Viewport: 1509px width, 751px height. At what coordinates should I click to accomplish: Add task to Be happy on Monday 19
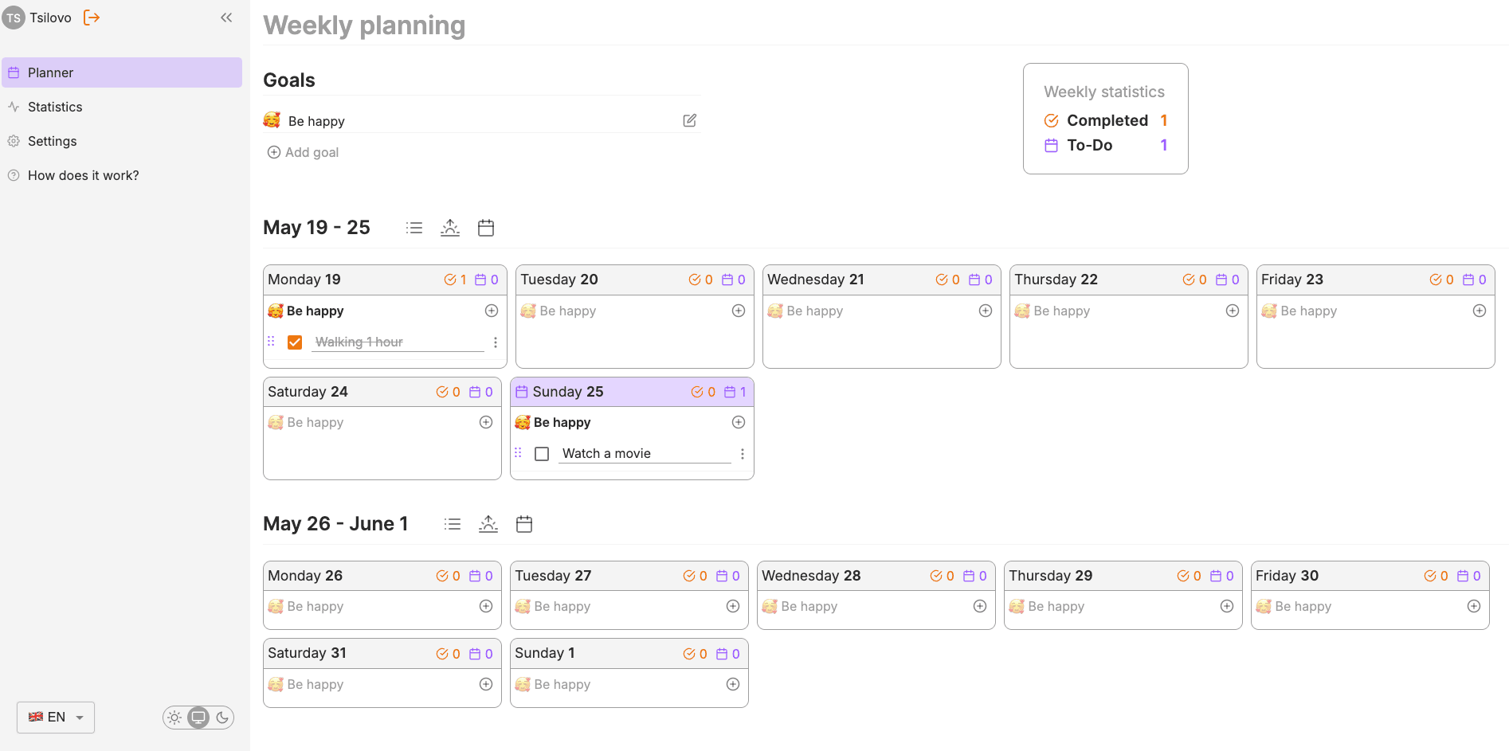(x=492, y=311)
